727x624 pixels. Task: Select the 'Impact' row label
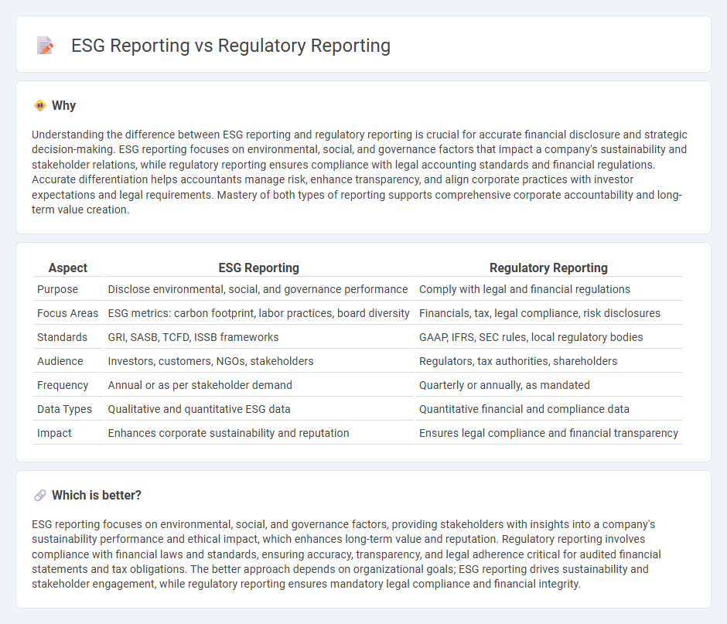[54, 433]
